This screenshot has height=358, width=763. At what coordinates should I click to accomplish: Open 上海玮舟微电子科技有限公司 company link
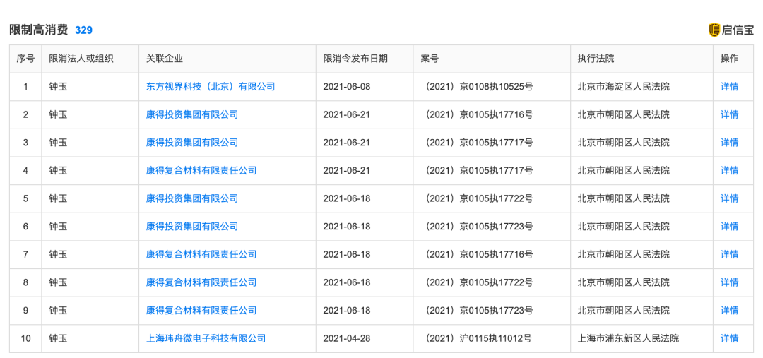[206, 338]
